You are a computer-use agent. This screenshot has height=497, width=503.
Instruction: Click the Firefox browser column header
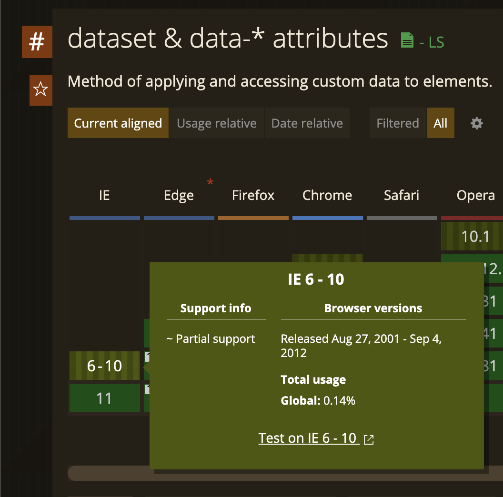[253, 195]
